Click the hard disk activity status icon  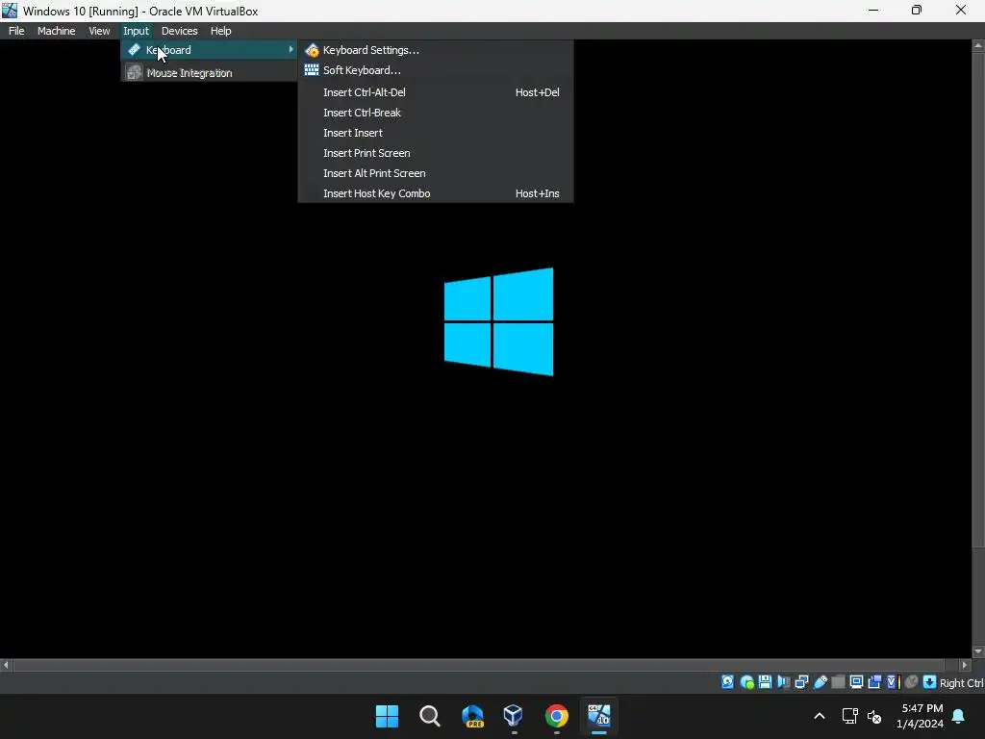tap(727, 682)
